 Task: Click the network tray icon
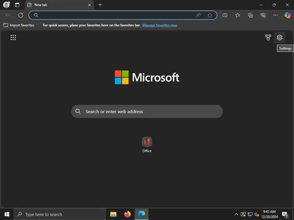click(x=250, y=214)
